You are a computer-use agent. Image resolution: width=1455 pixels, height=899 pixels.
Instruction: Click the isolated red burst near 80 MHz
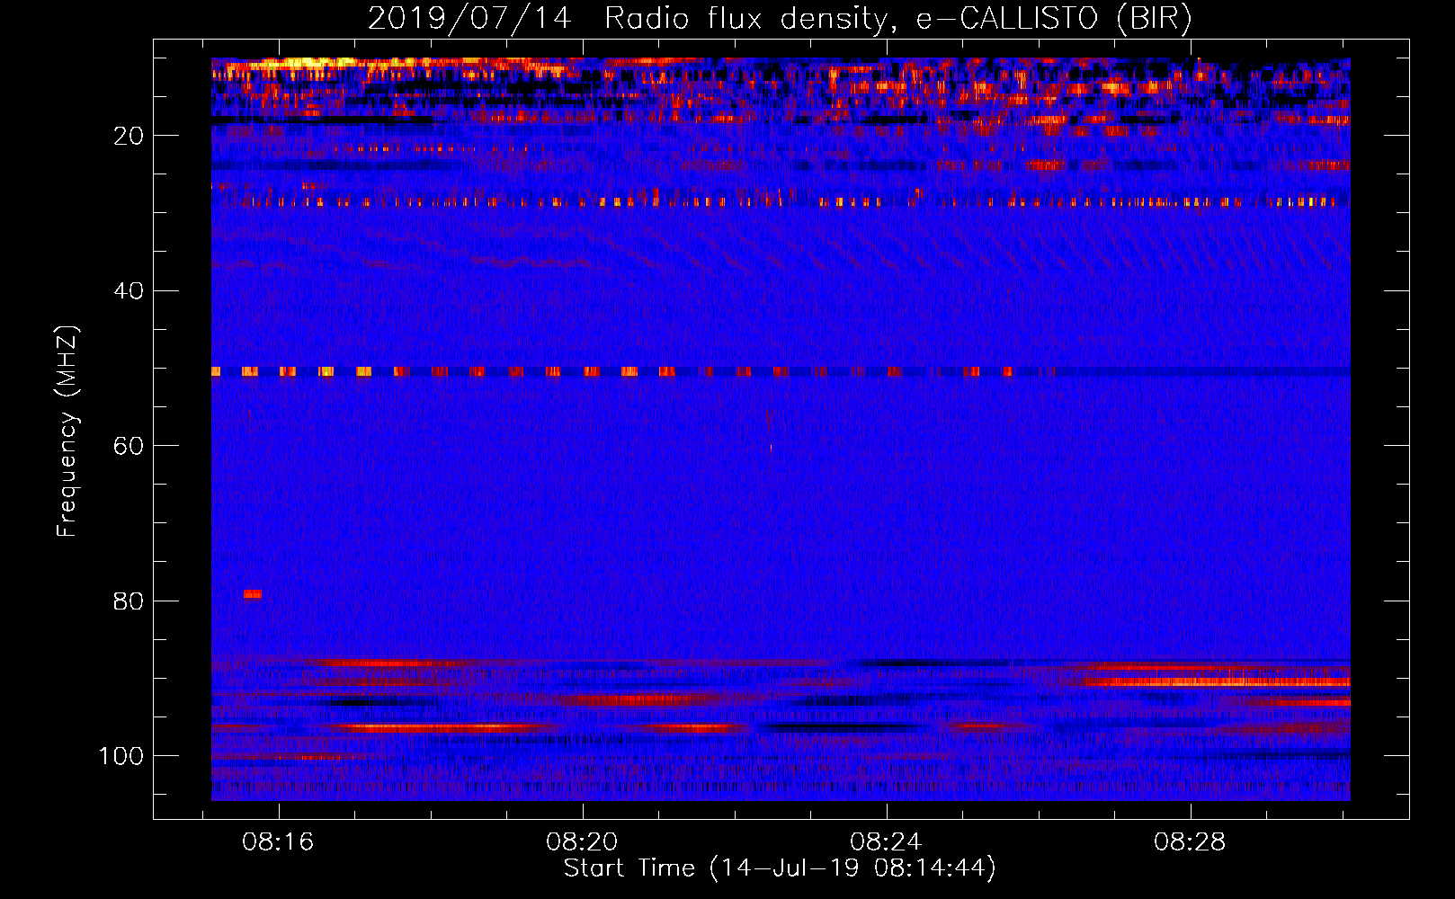pos(253,593)
